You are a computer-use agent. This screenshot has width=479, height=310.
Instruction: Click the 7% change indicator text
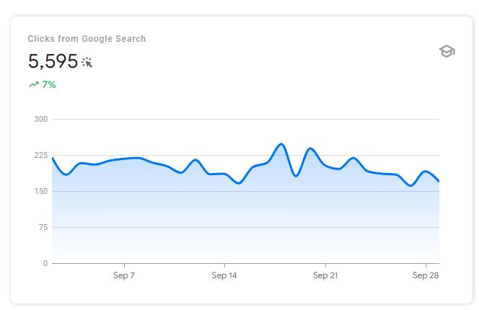point(49,84)
